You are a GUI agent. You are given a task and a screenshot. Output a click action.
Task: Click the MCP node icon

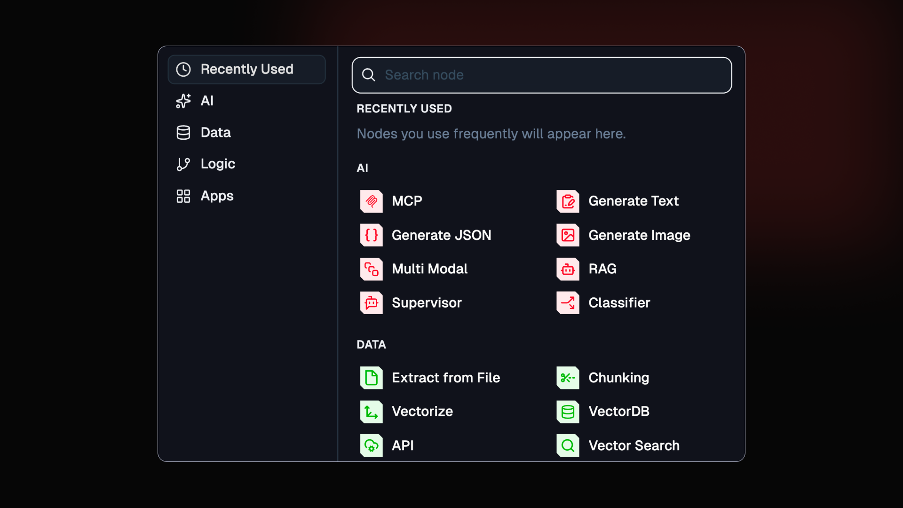371,201
